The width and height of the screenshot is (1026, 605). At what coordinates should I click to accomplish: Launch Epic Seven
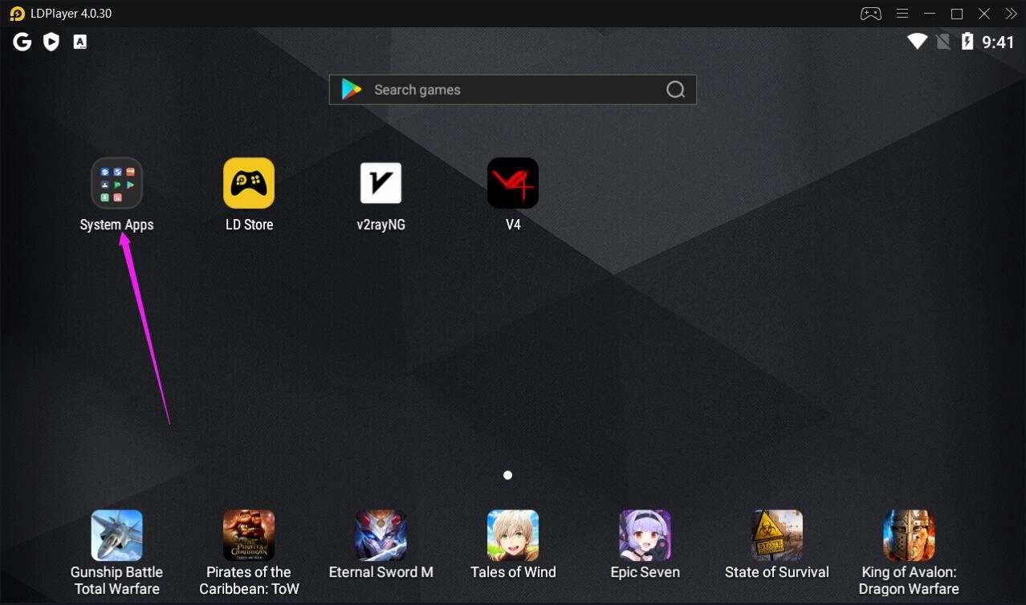pos(645,534)
